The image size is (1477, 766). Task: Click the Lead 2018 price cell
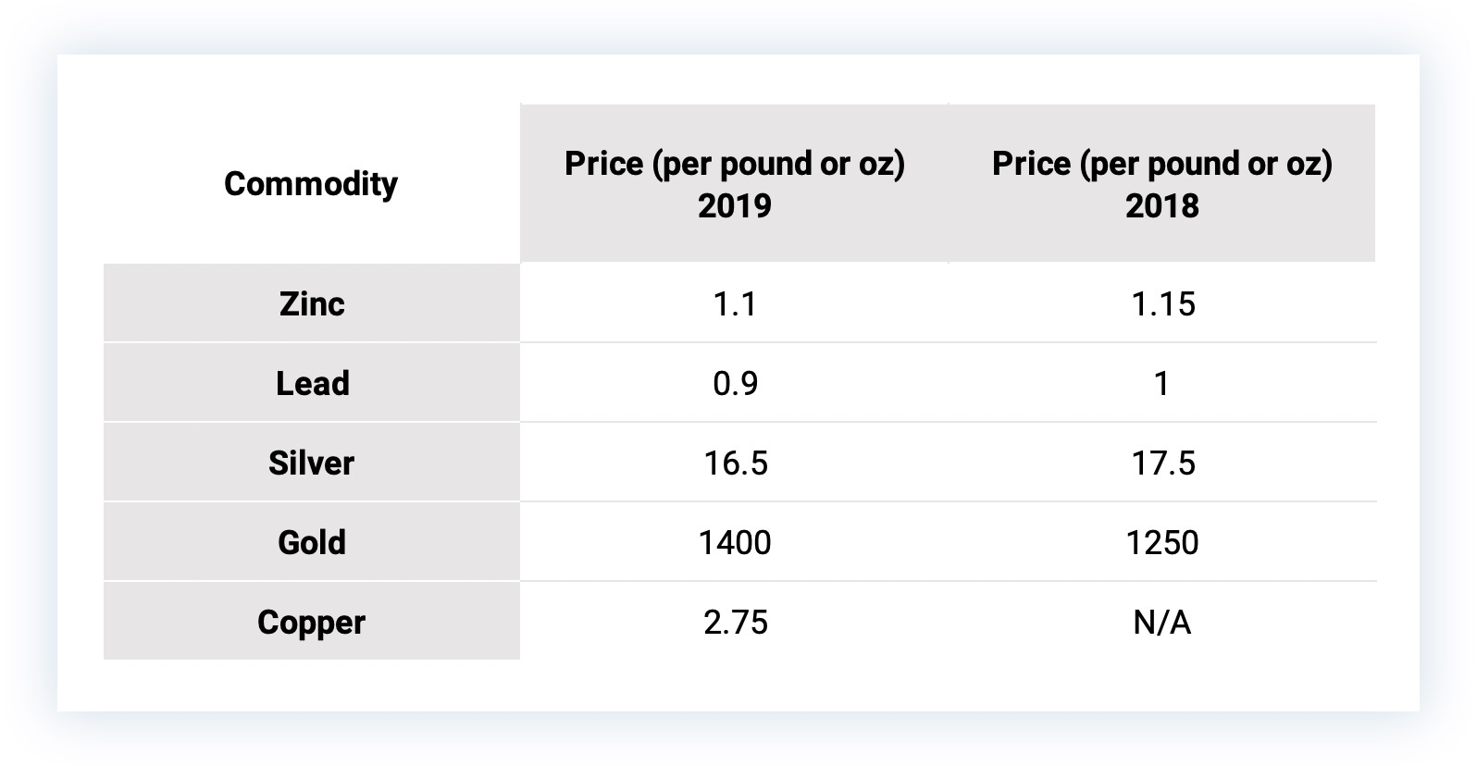point(1162,383)
